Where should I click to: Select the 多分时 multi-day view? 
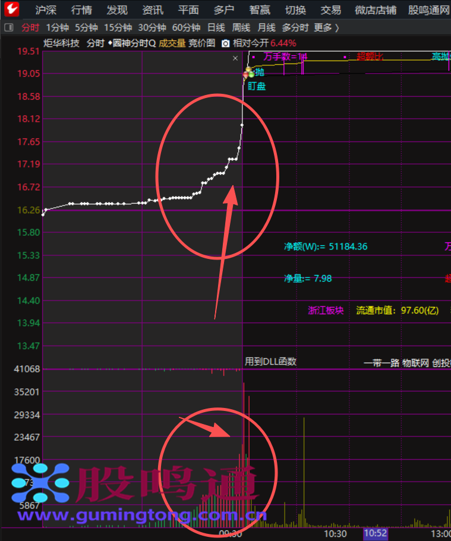295,28
